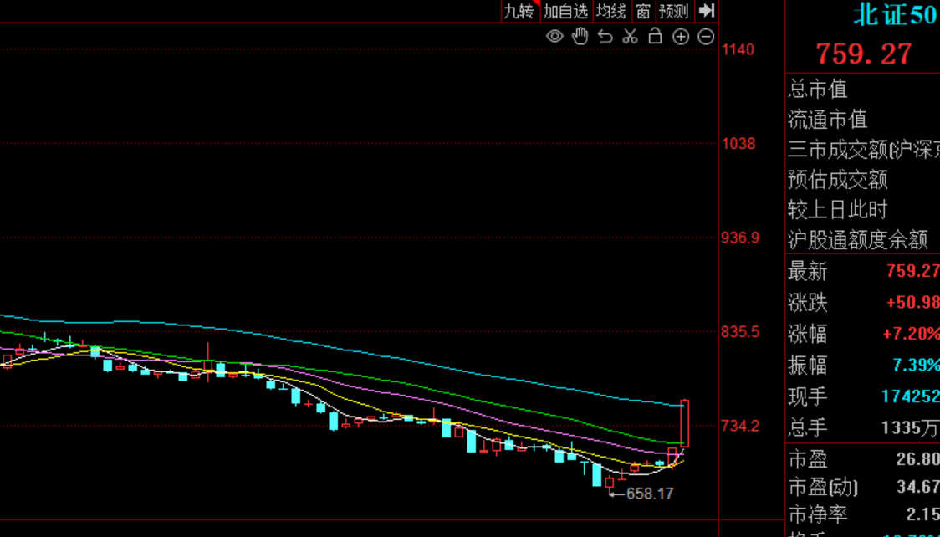Click the 总手 value 1335万
Image resolution: width=940 pixels, height=537 pixels.
(x=911, y=427)
